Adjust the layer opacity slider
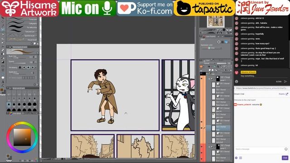This screenshot has width=290, height=163. (x=222, y=63)
